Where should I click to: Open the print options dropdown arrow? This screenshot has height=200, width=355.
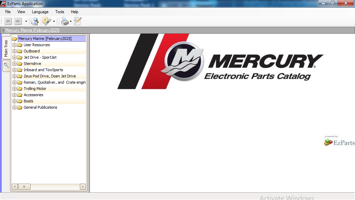pos(71,22)
